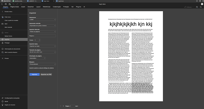Open the Inserir ribbon tab
This screenshot has height=109, width=204.
[23, 7]
